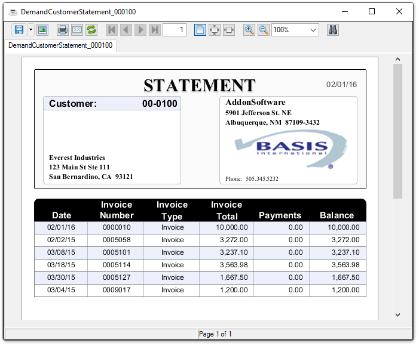Viewport: 419px width, 346px height.
Task: Click the page number input field
Action: (175, 30)
